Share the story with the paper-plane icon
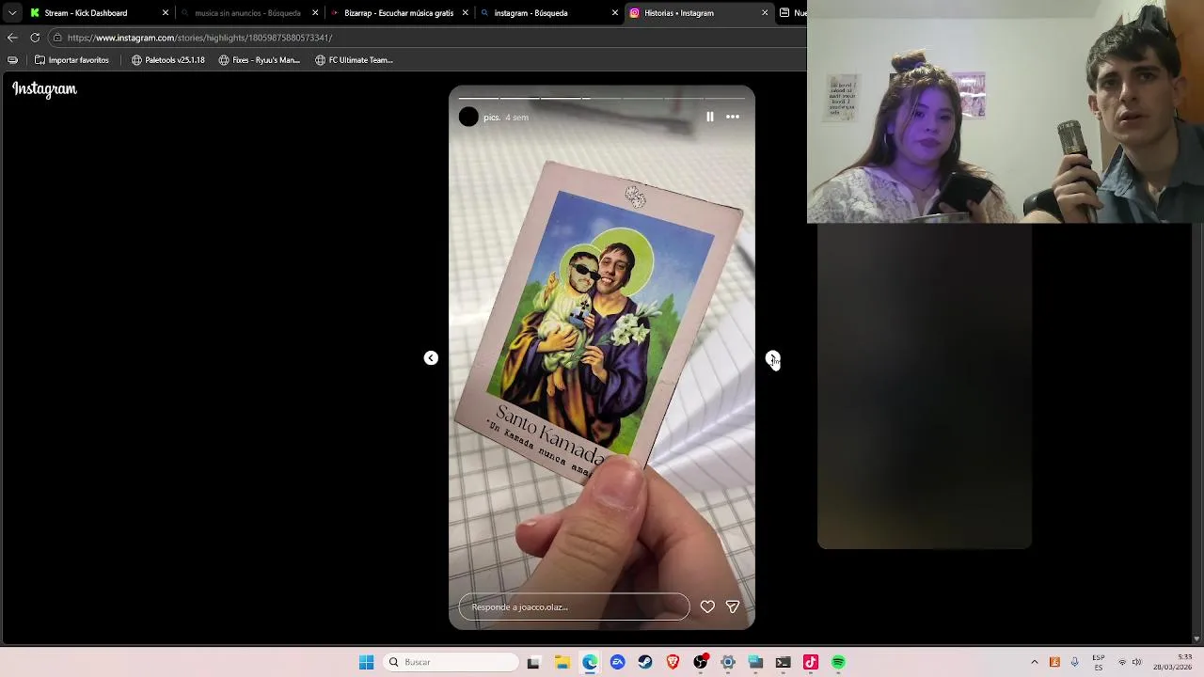Image resolution: width=1204 pixels, height=677 pixels. coord(733,607)
